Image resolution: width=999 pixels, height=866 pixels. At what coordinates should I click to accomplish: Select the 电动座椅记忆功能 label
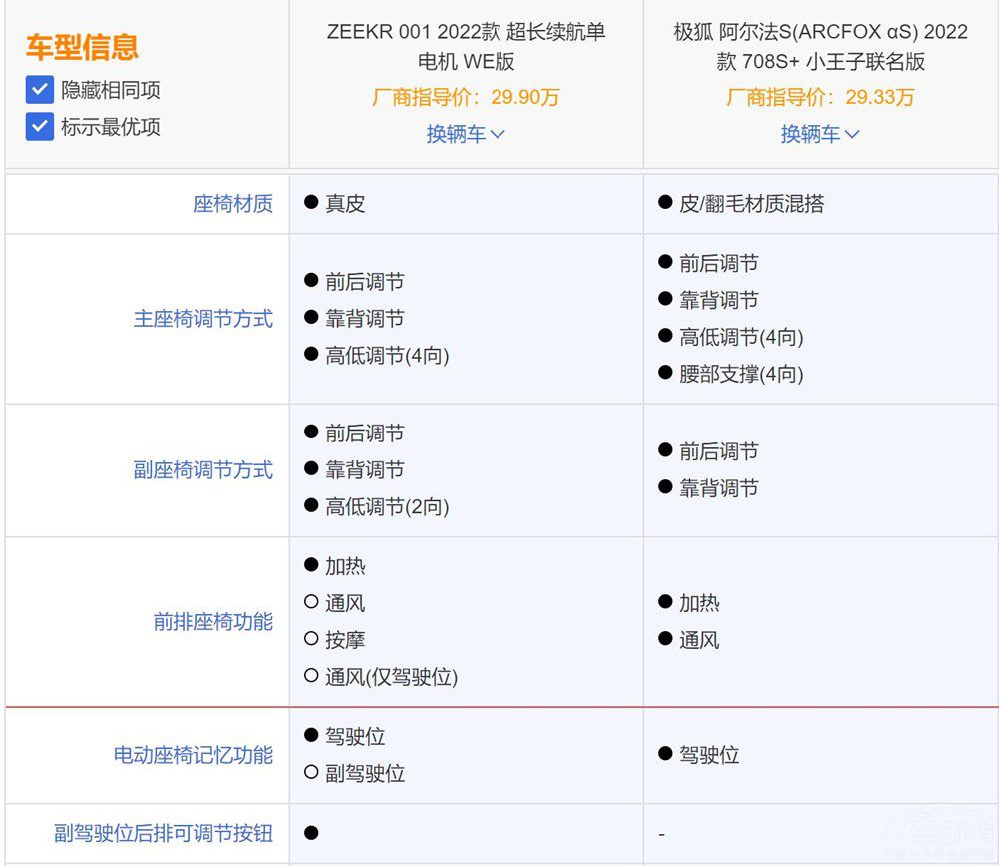point(194,755)
